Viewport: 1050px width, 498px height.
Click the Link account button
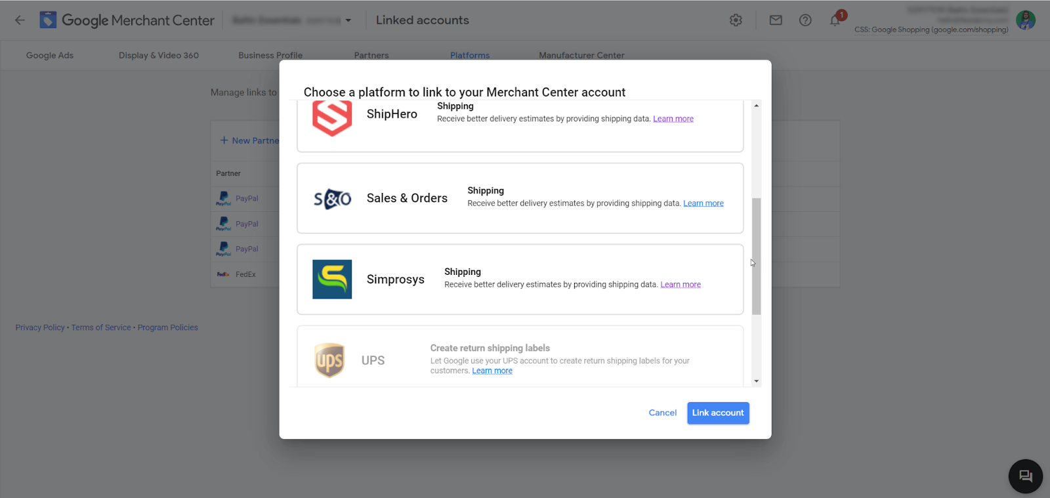(718, 413)
